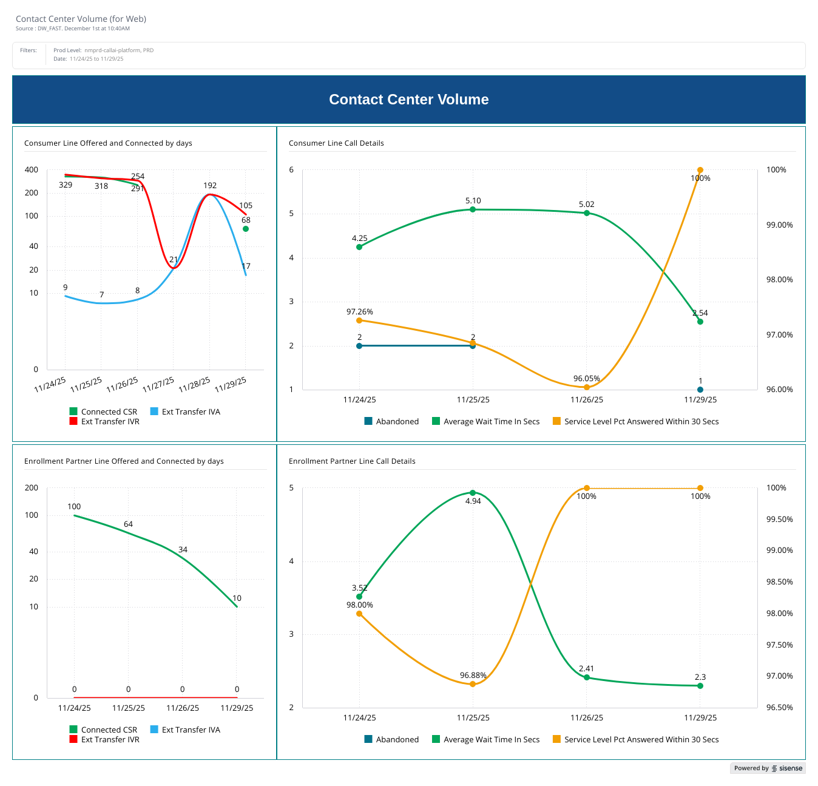Viewport: 818px width, 786px height.
Task: Hide Ext Transfer IVR series in Enrollment Partner Offered chart
Action: 104,739
